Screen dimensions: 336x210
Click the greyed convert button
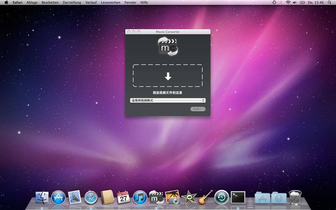tap(198, 109)
